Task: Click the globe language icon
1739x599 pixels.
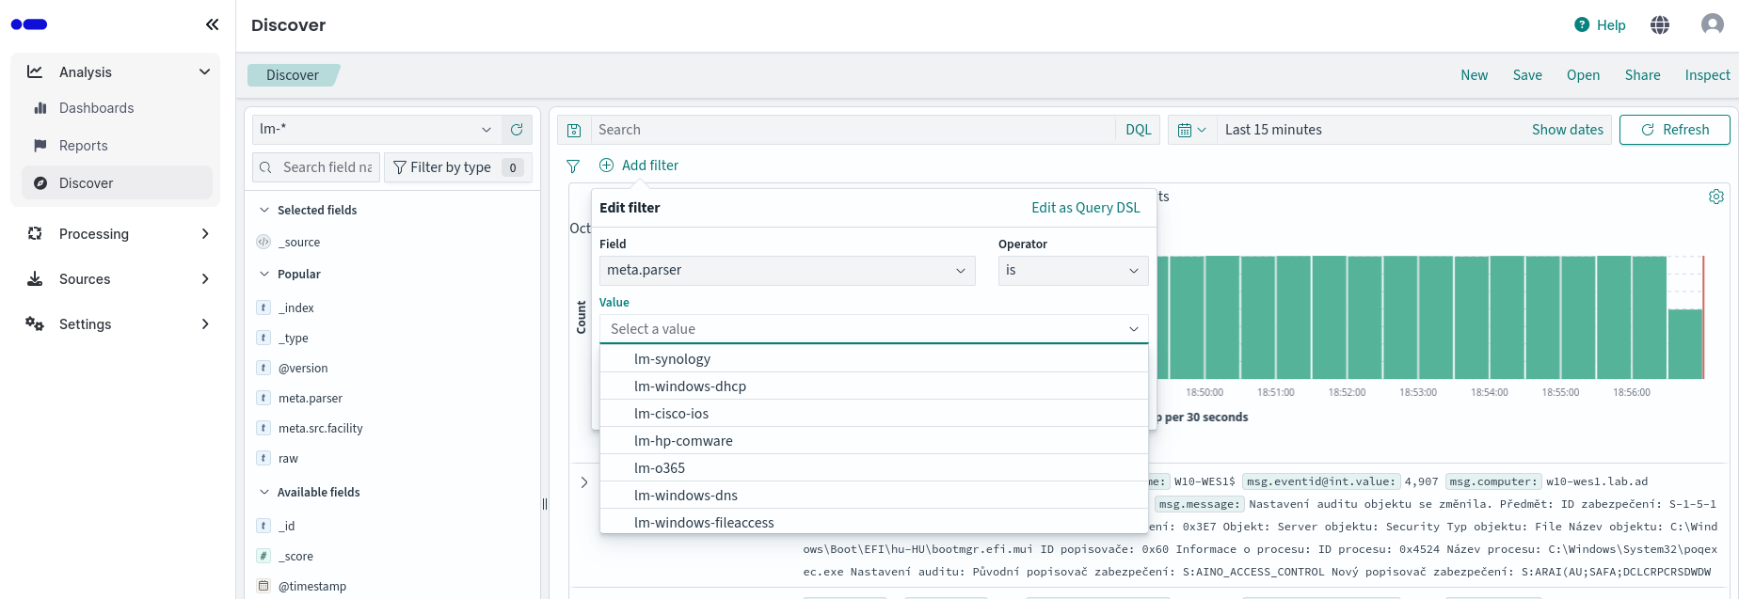Action: coord(1660,25)
